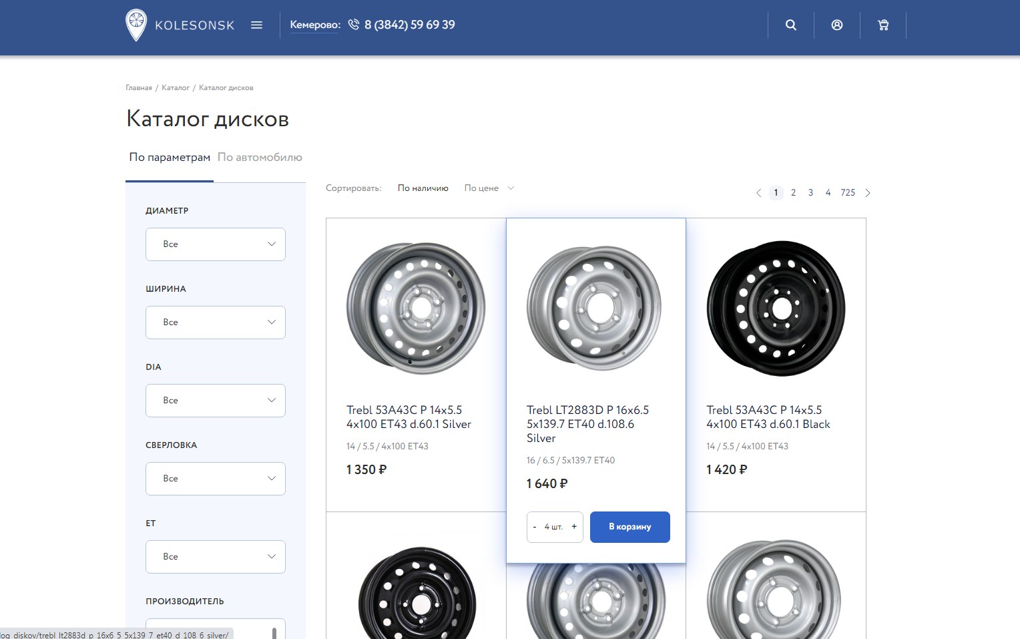
Task: Go to previous page arrow
Action: pyautogui.click(x=758, y=193)
